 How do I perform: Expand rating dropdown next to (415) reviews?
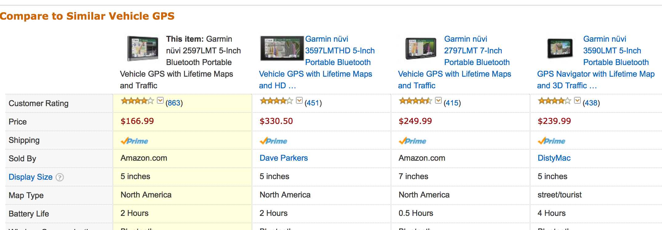tap(438, 101)
